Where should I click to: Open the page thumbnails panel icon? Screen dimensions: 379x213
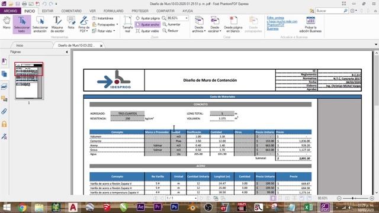click(x=4, y=74)
